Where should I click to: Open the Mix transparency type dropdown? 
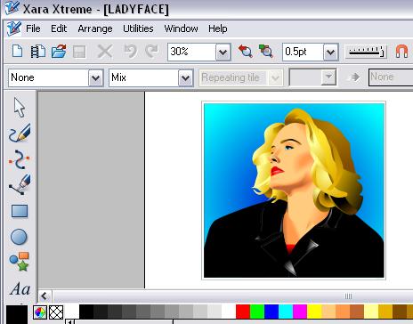pos(186,78)
